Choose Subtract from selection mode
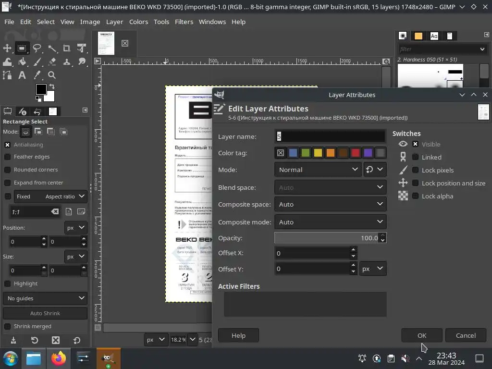 pos(51,132)
